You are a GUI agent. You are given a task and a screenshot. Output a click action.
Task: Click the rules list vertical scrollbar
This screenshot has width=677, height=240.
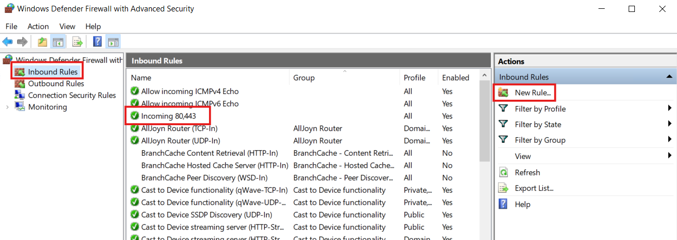tap(485, 156)
